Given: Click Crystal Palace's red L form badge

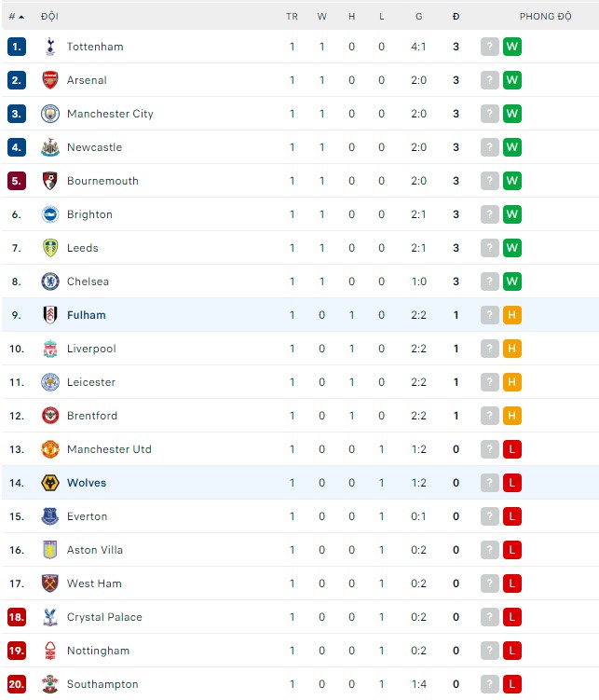Looking at the screenshot, I should [x=511, y=617].
